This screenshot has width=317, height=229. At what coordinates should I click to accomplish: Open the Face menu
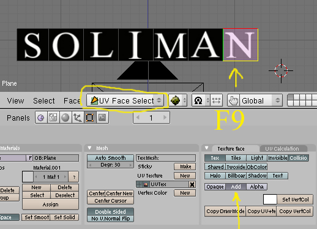point(72,100)
